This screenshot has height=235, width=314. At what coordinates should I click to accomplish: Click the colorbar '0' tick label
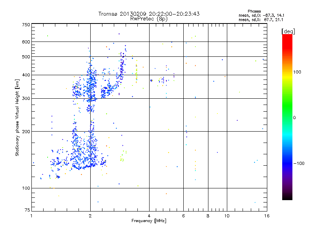point(294,118)
